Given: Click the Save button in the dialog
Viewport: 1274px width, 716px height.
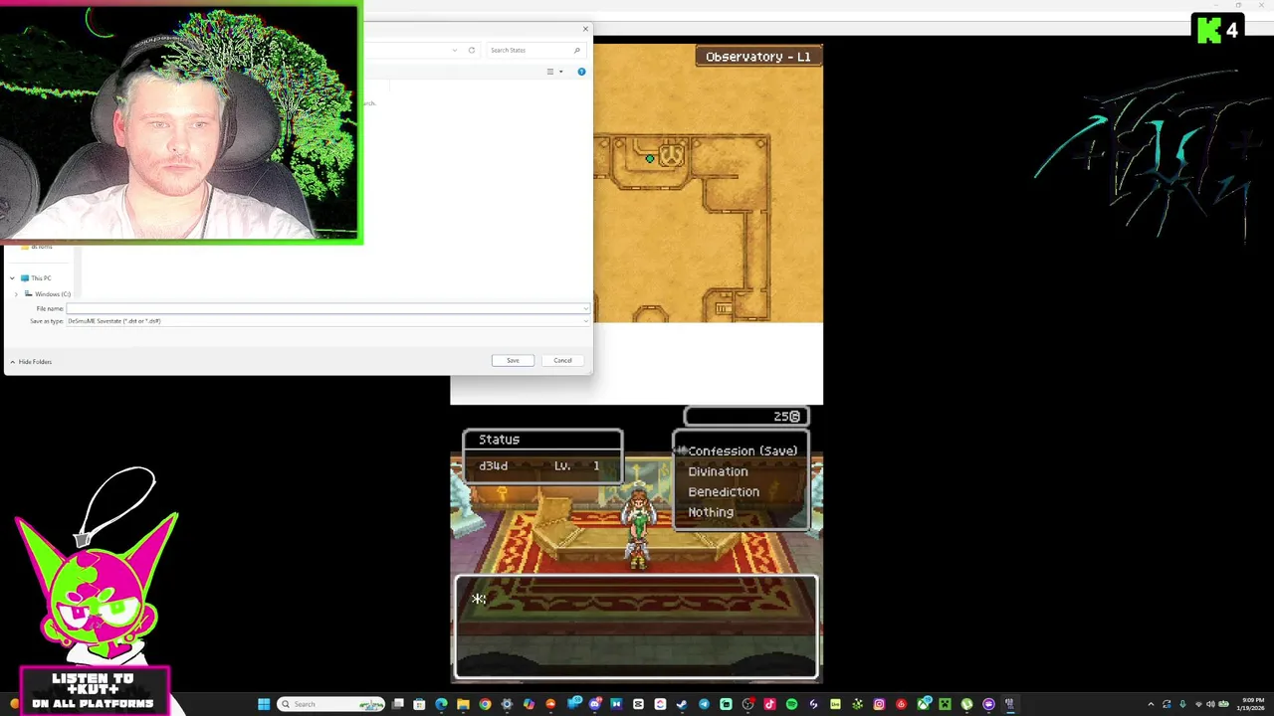Looking at the screenshot, I should 513,360.
